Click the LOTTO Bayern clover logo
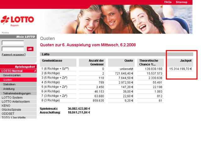Image resolution: width=201 pixels, height=151 pixels. tap(17, 21)
